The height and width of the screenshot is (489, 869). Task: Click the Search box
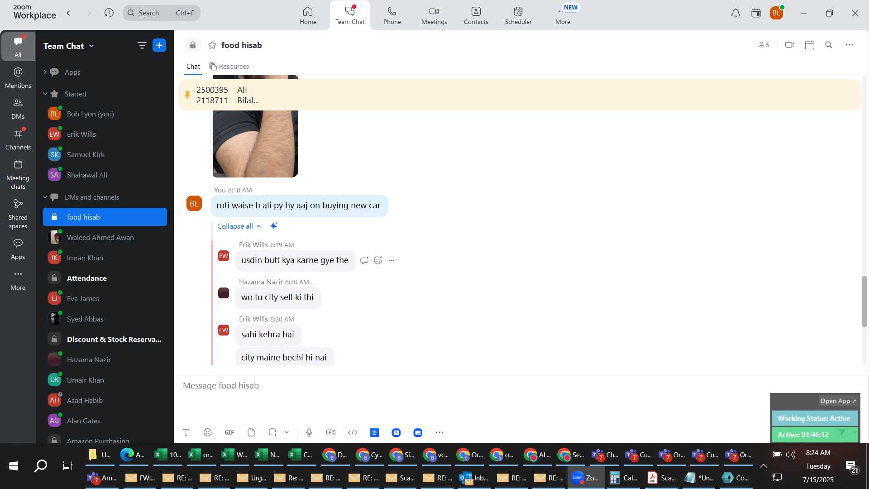[162, 13]
